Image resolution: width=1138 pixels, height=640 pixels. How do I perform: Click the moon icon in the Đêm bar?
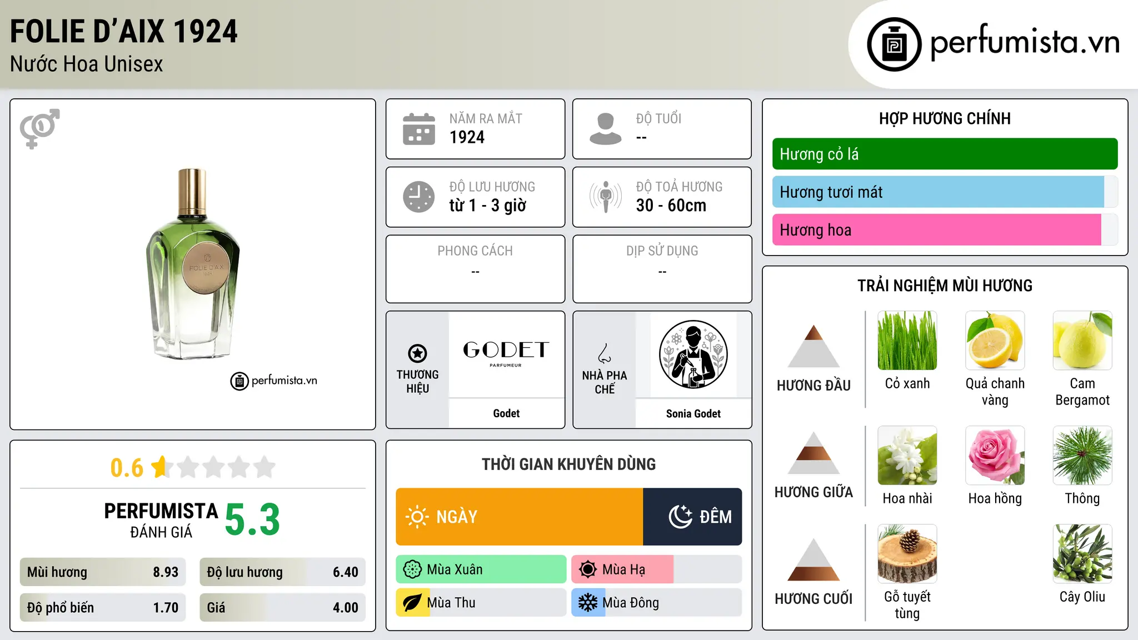tap(680, 517)
